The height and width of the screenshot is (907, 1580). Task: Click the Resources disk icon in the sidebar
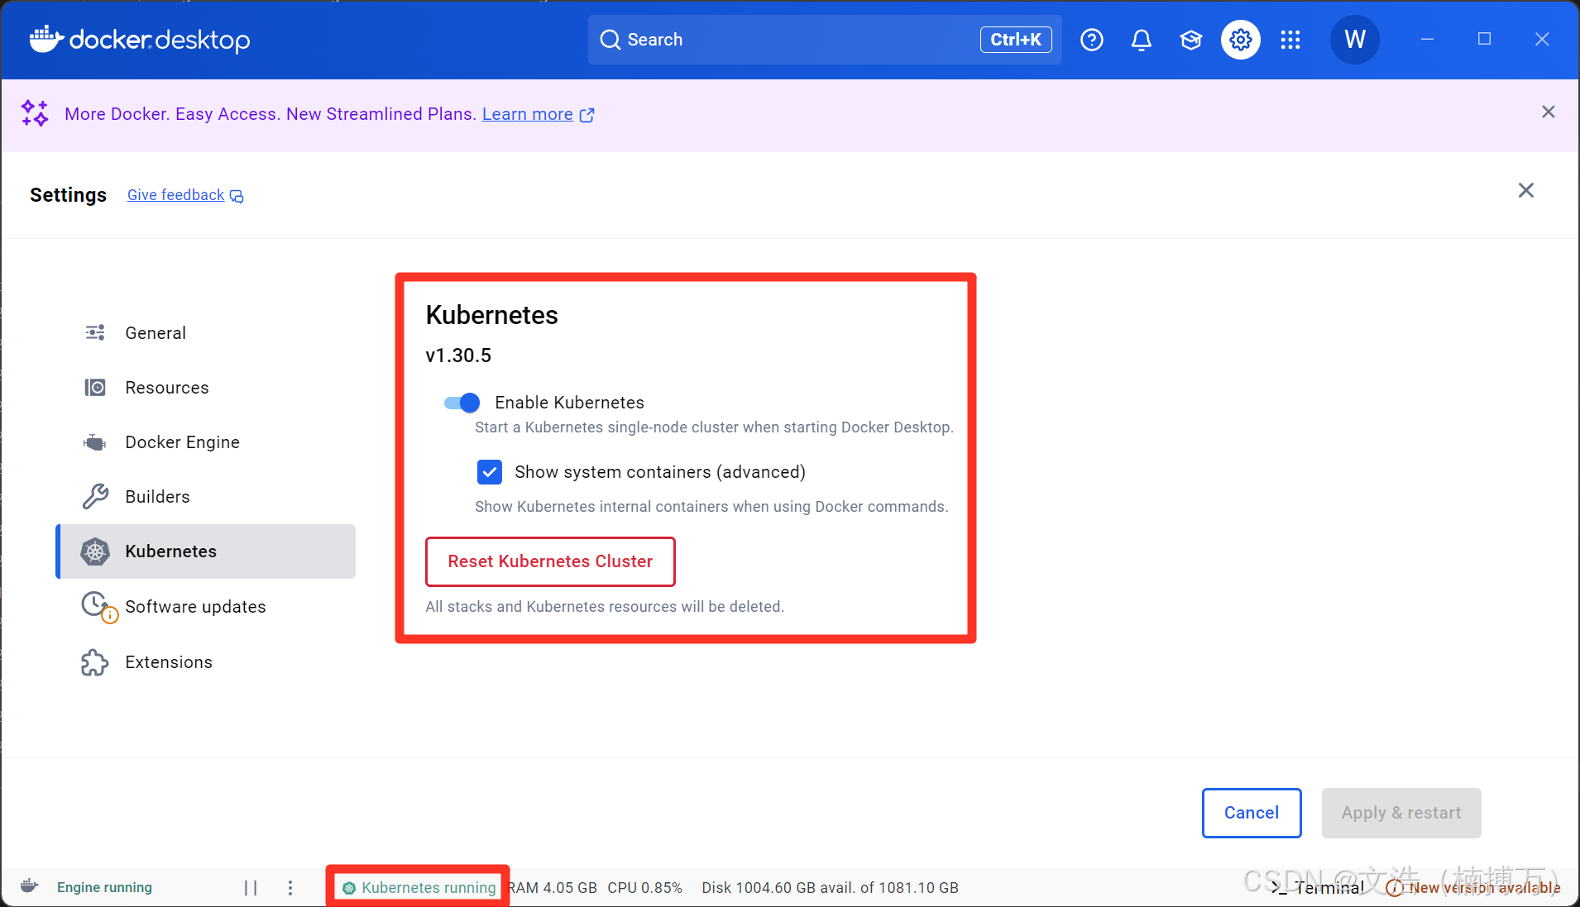[95, 387]
